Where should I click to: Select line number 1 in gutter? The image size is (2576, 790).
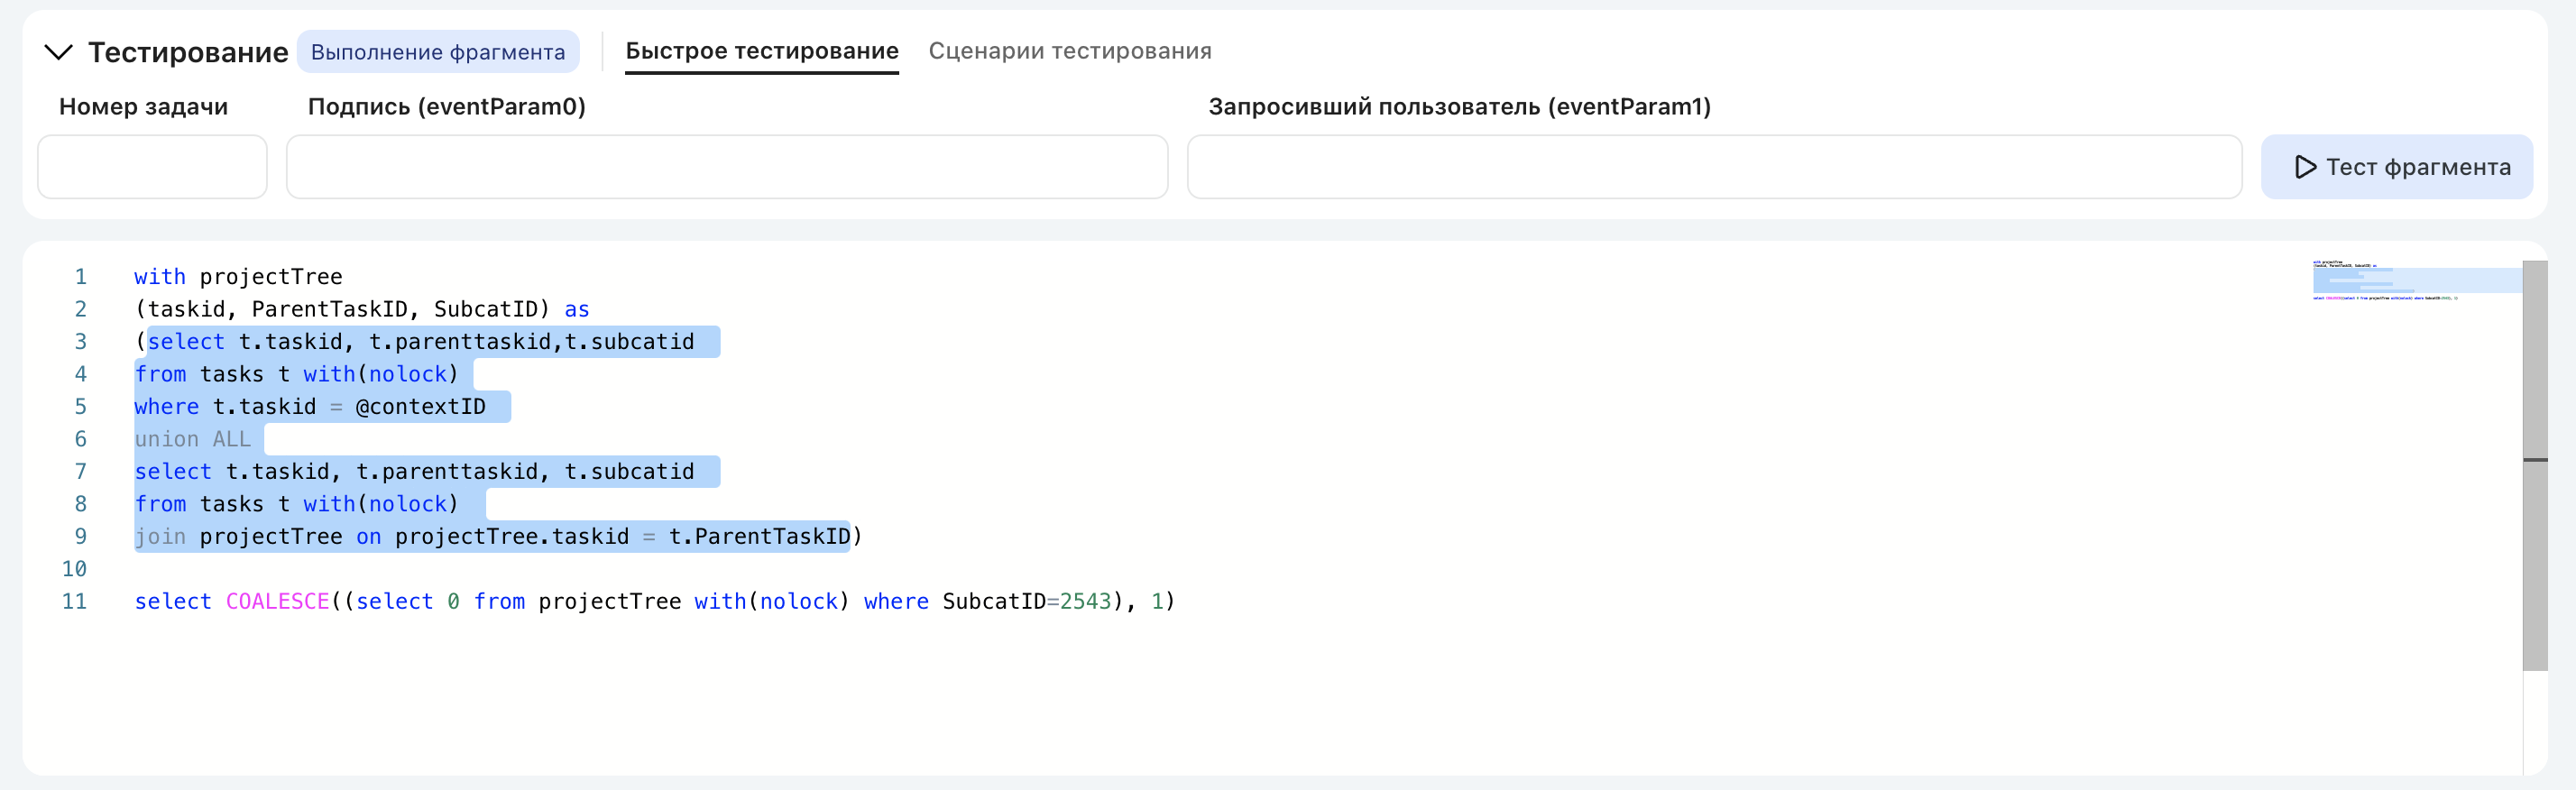pos(80,277)
